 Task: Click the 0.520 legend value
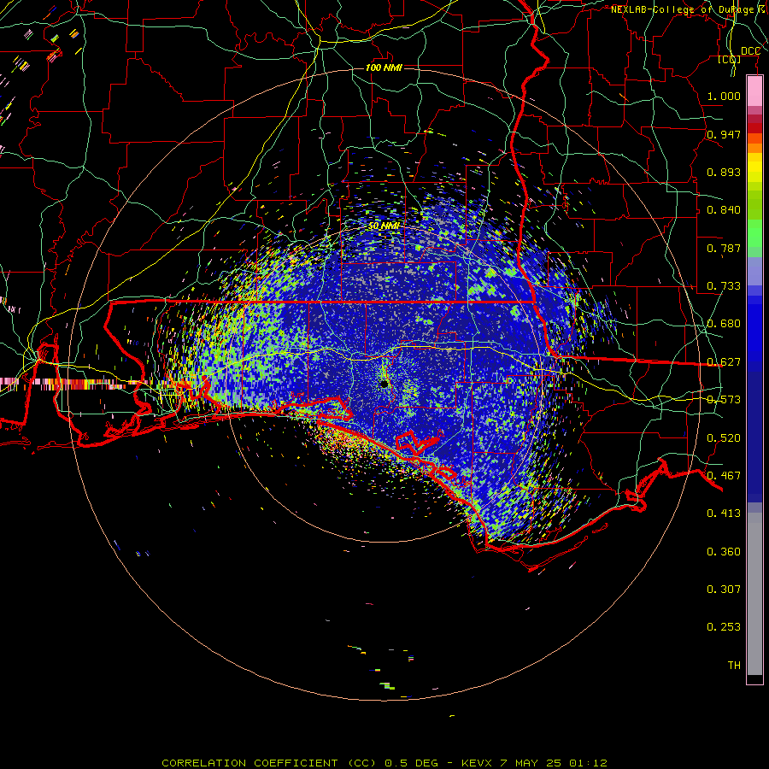[724, 438]
